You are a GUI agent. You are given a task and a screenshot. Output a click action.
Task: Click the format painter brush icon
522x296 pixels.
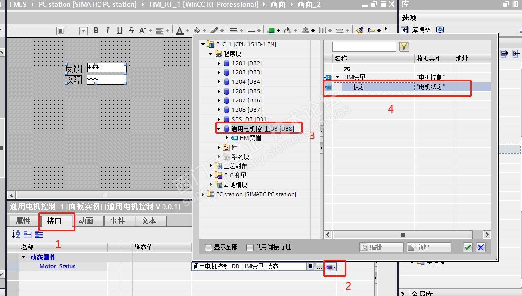[x=359, y=31]
